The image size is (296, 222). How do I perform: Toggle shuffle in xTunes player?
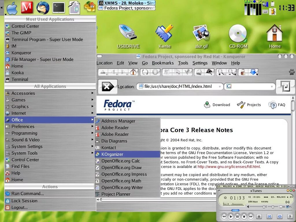tap(269, 217)
